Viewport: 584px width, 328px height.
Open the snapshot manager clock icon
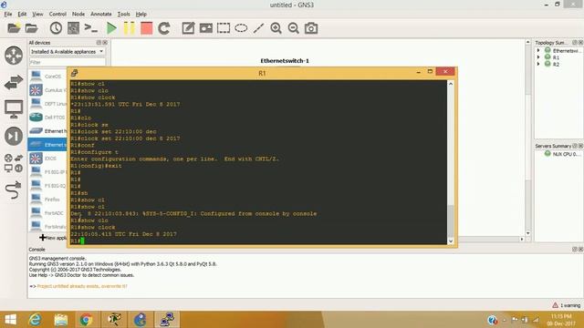56,28
